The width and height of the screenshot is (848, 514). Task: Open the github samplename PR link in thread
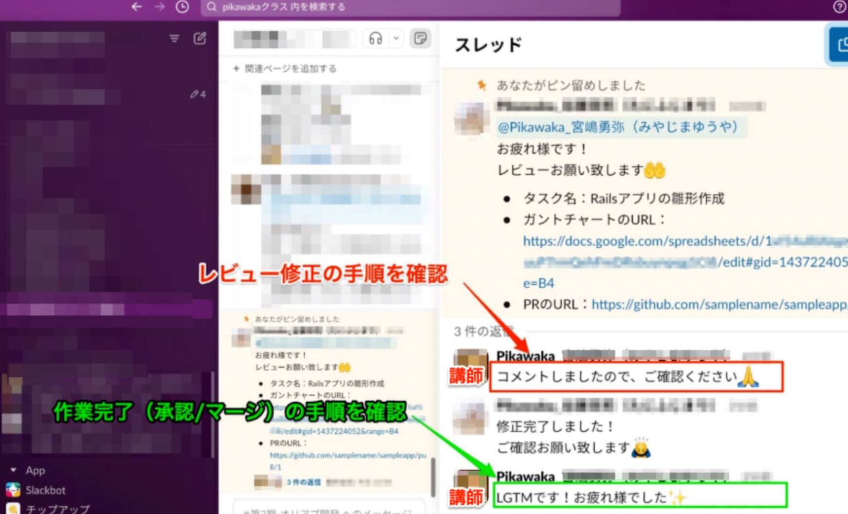click(x=719, y=305)
